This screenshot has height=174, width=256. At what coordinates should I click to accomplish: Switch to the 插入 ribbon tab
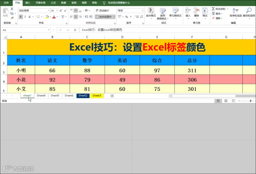(x=28, y=3)
